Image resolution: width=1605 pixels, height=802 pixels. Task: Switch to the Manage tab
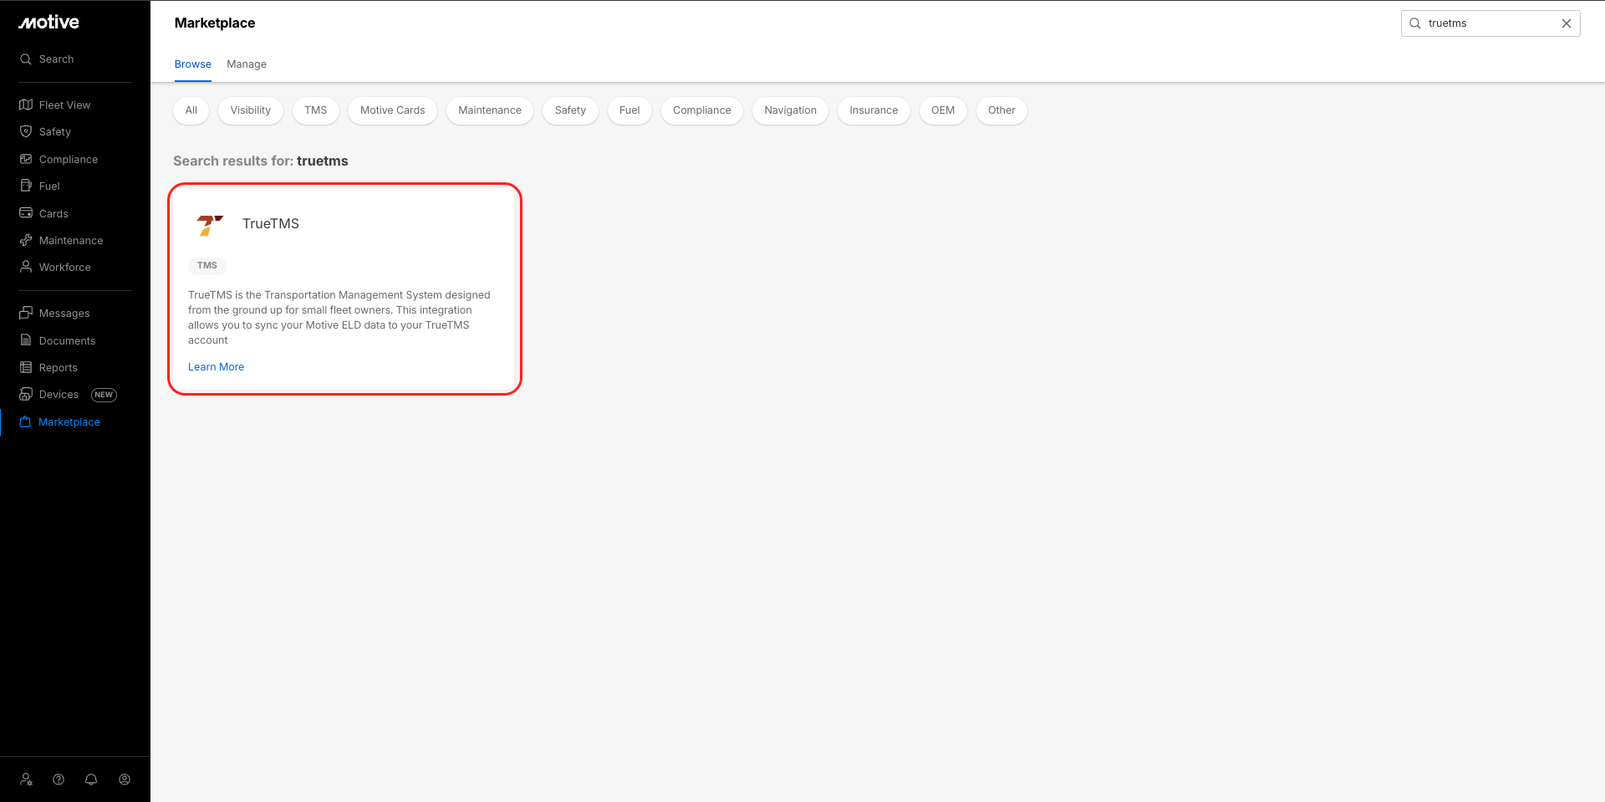coord(247,64)
